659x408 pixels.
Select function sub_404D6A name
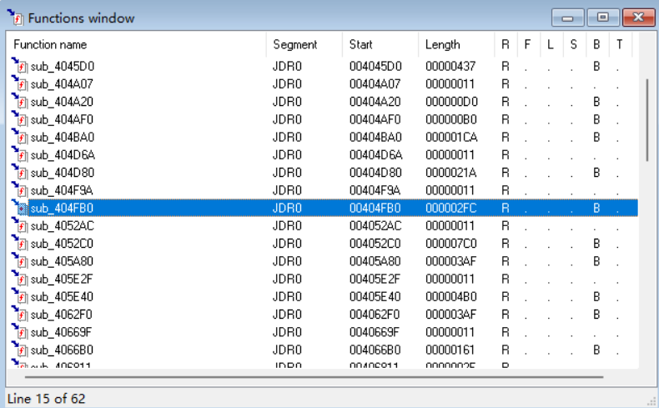point(63,155)
